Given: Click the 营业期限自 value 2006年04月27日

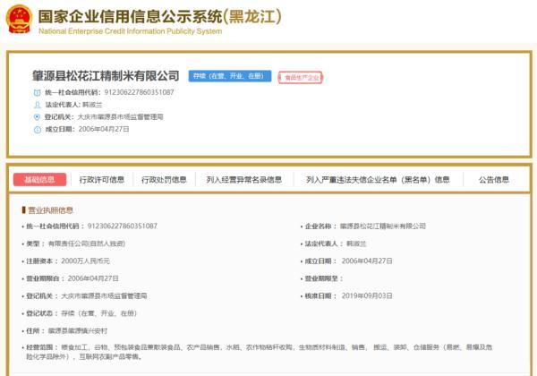Looking at the screenshot, I should pyautogui.click(x=93, y=278).
